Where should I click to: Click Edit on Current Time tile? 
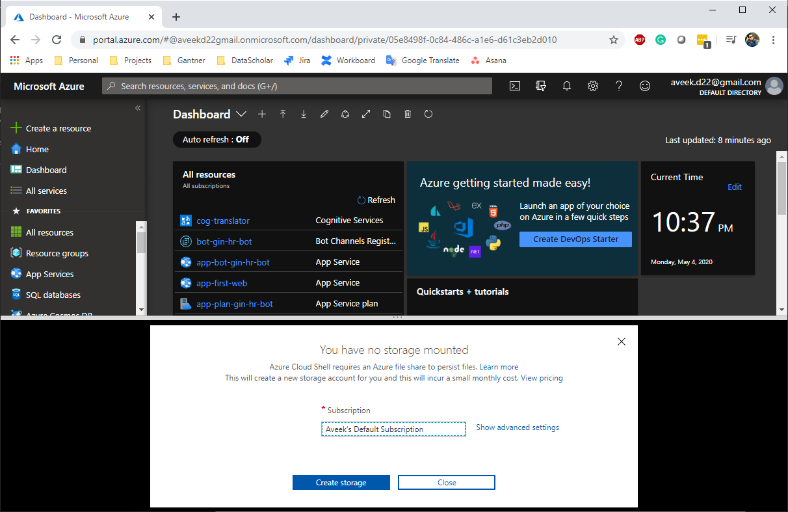[x=735, y=187]
